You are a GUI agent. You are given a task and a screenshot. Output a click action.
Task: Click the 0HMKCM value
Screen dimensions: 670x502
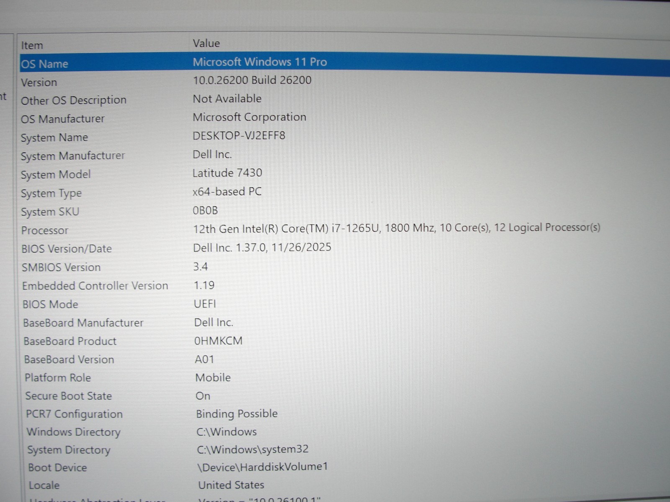tap(218, 341)
